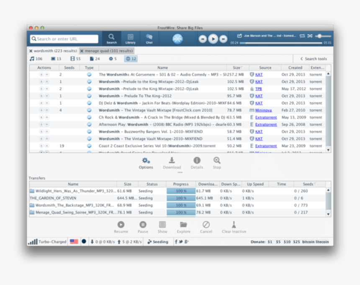Select Wordsmith - Prelude To The King-2012 row
The image size is (360, 285).
coord(177,96)
